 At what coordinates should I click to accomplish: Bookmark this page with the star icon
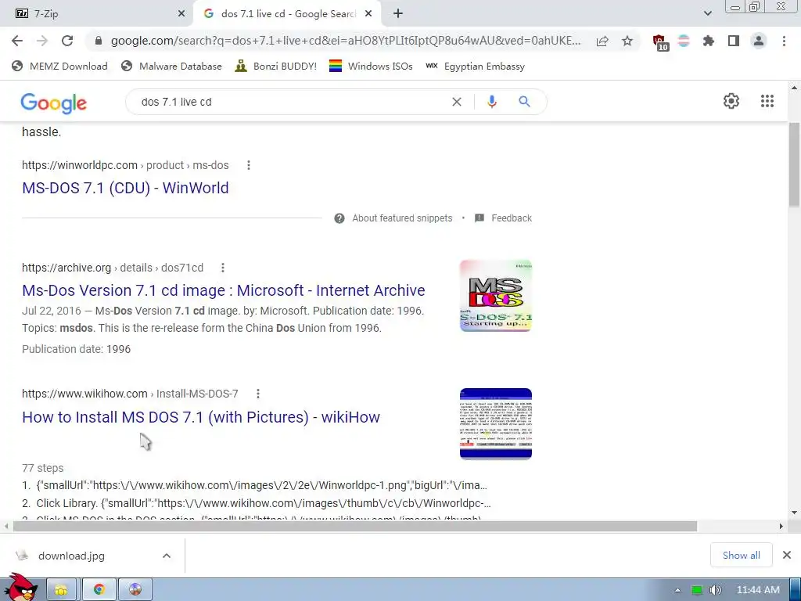(x=627, y=41)
